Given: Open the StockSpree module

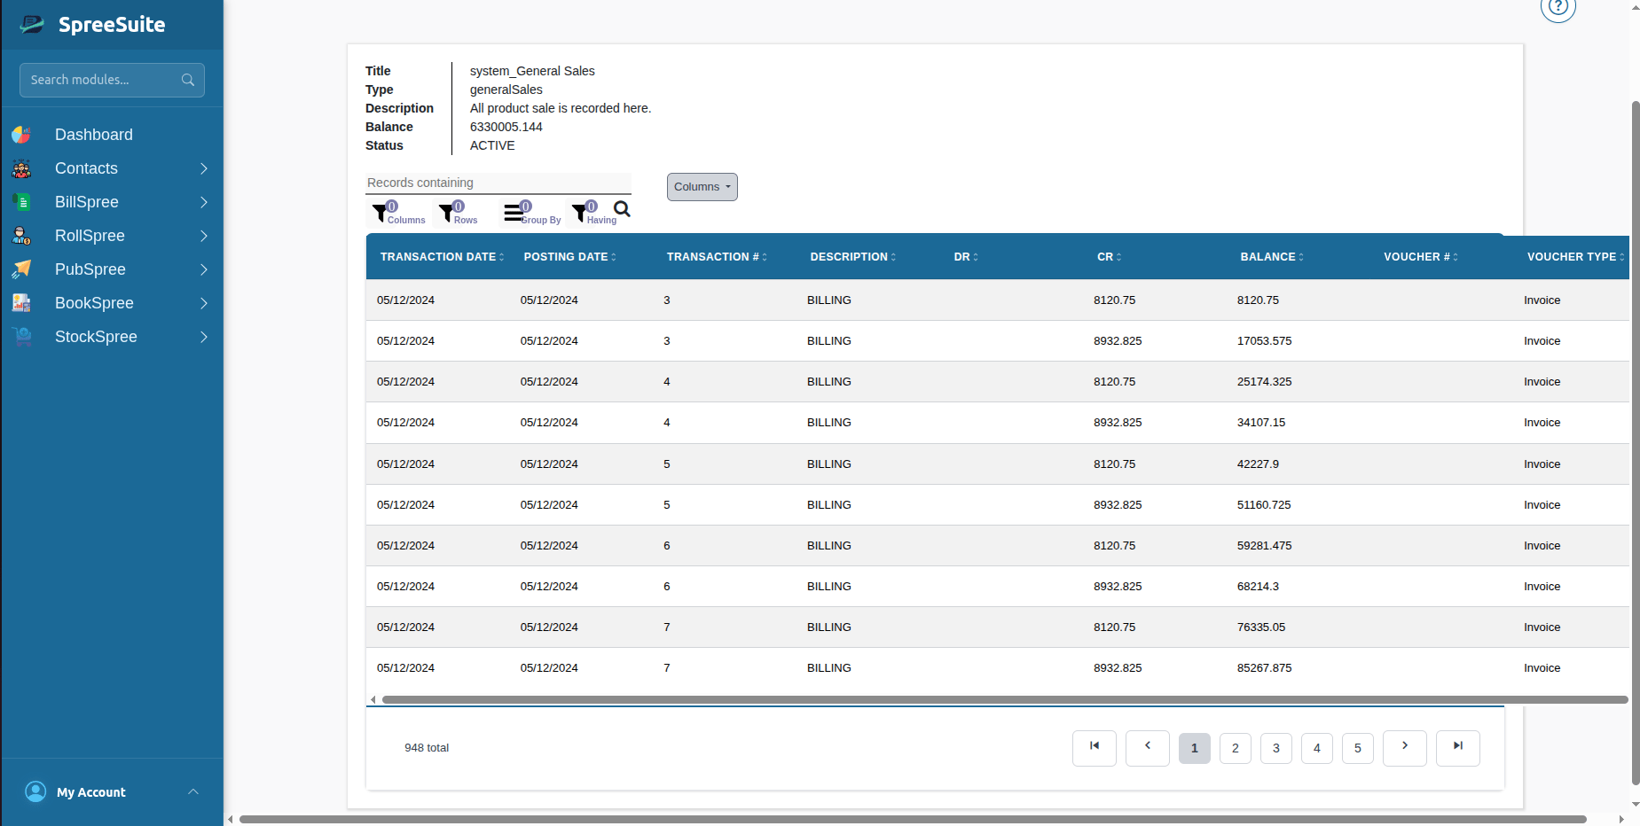Looking at the screenshot, I should [112, 337].
